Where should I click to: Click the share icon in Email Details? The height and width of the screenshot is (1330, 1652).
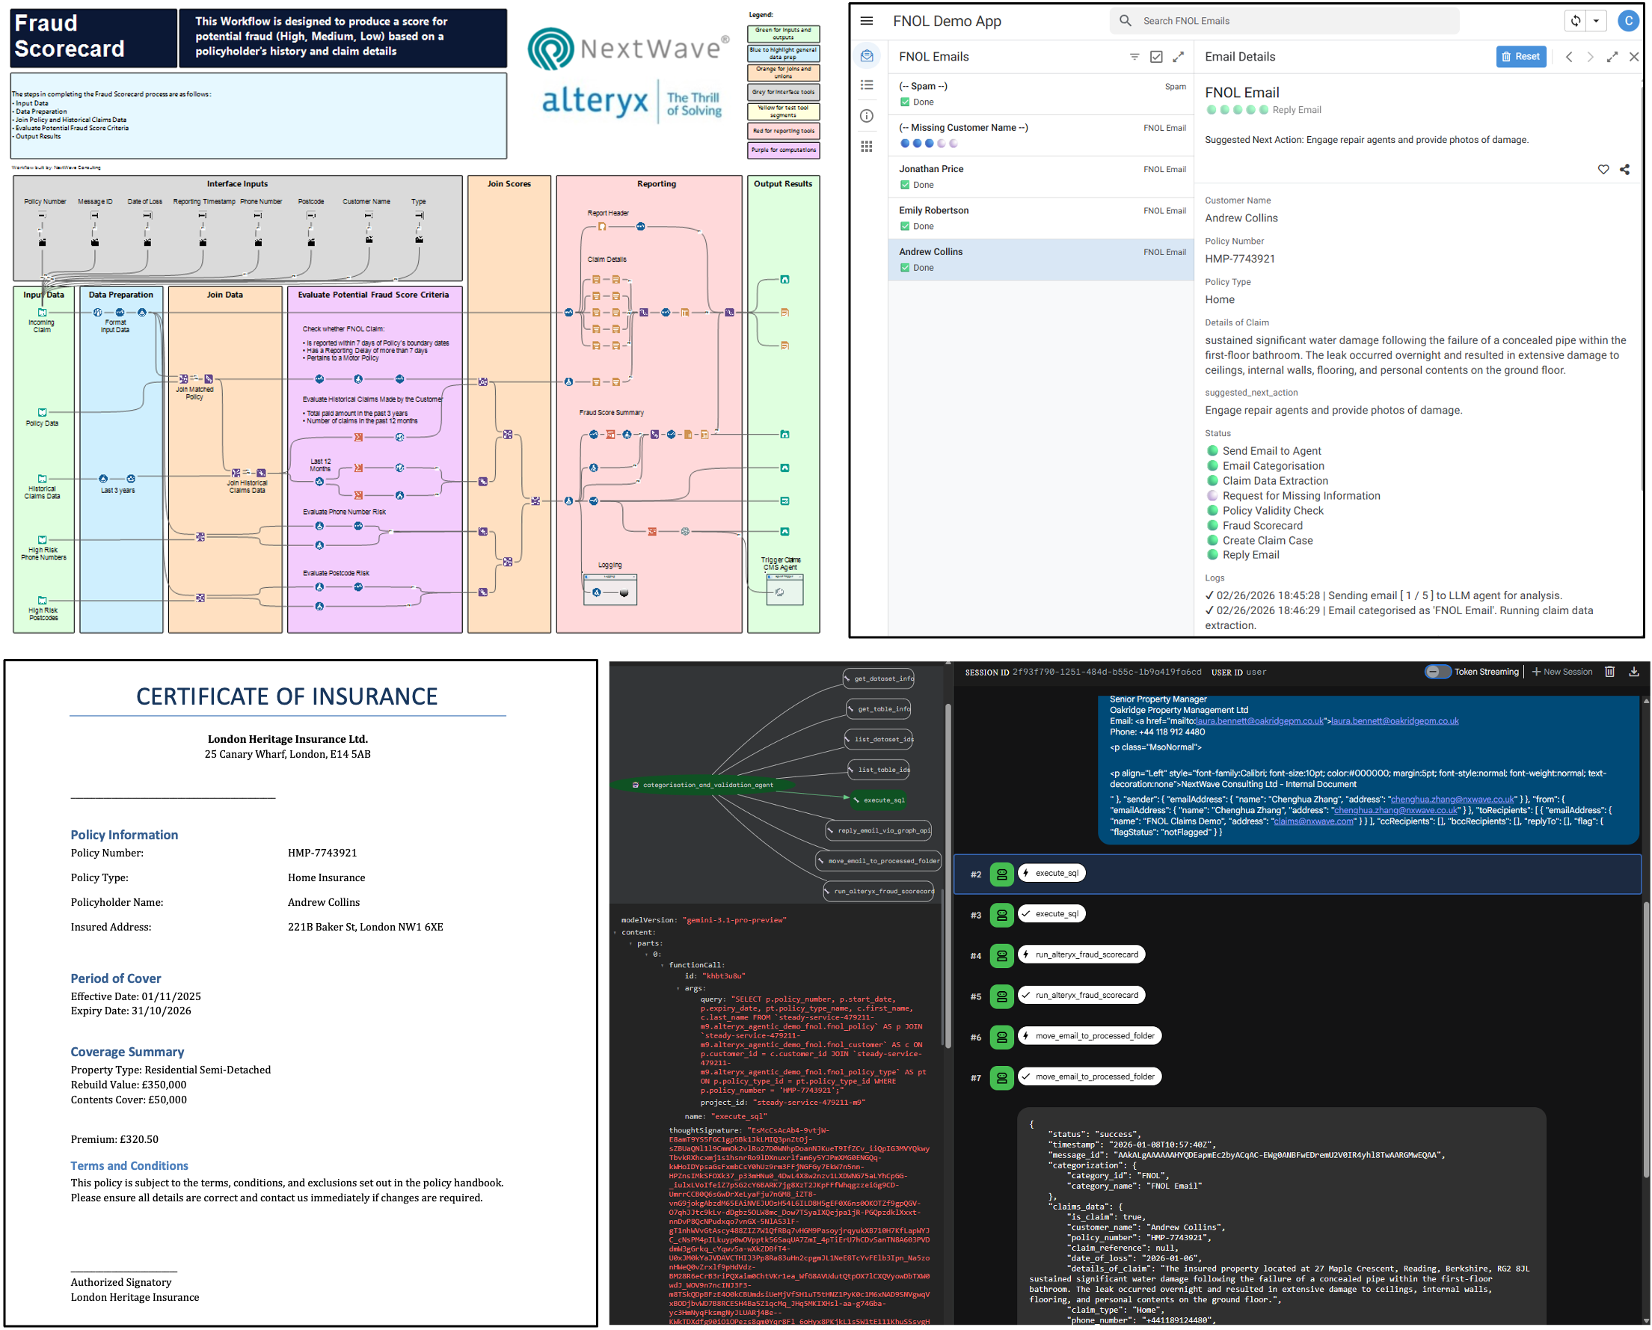tap(1624, 169)
